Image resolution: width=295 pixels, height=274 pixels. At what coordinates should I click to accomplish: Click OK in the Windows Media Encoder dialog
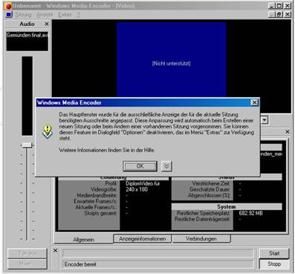point(140,166)
